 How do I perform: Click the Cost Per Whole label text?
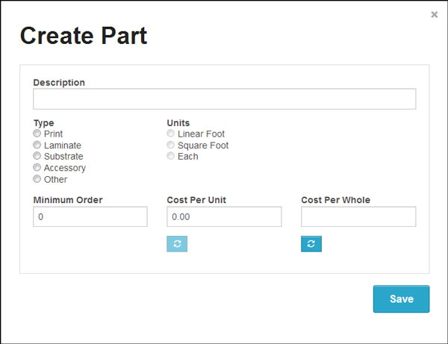click(336, 200)
